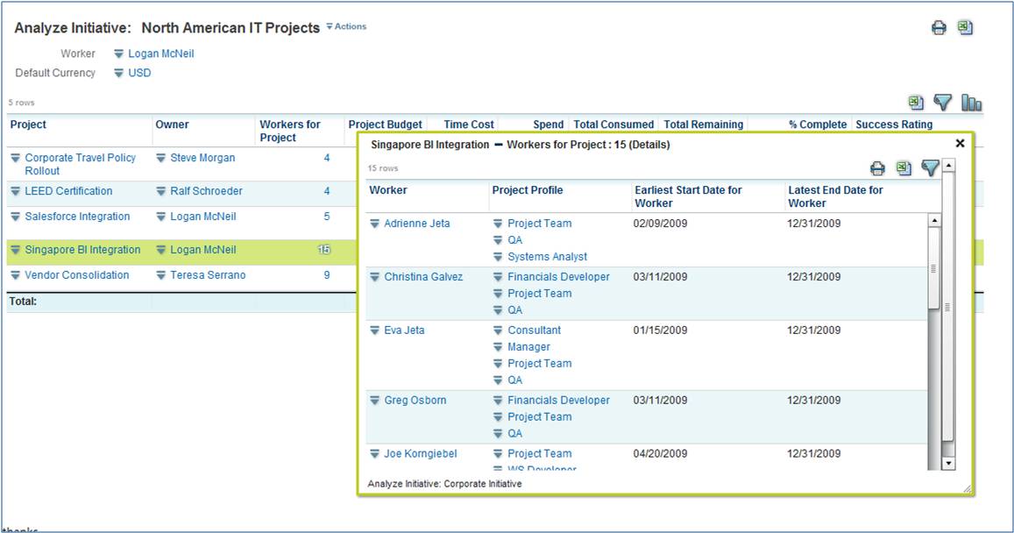Image resolution: width=1014 pixels, height=533 pixels.
Task: Open the chart view of project data
Action: pyautogui.click(x=971, y=103)
